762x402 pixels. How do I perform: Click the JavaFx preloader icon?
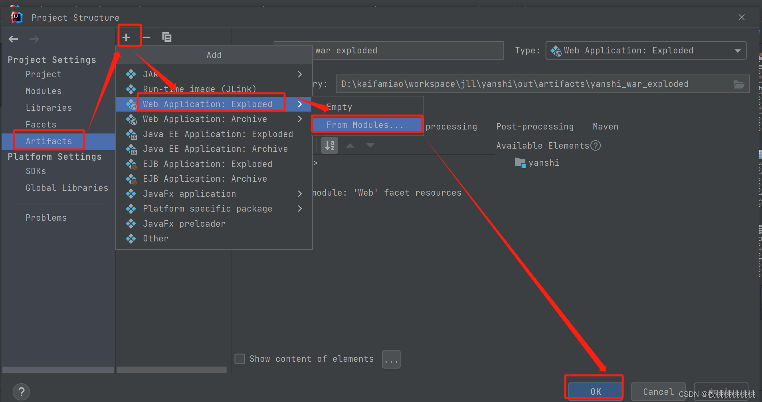click(x=131, y=224)
